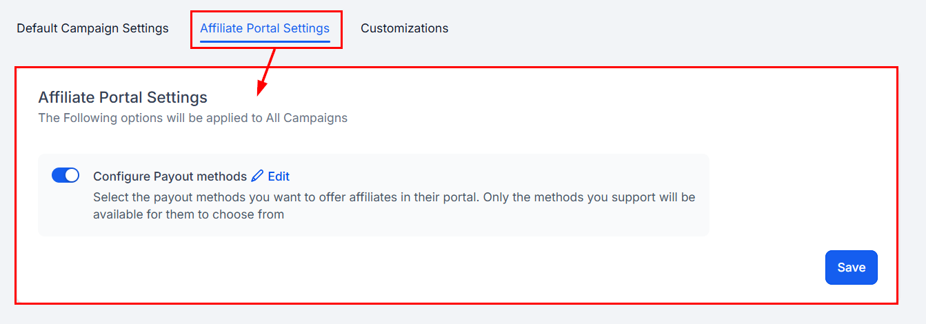The height and width of the screenshot is (324, 926).
Task: Select the Affiliate Portal Settings tab
Action: click(265, 28)
